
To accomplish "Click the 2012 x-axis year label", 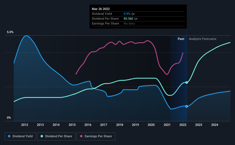I will (25, 125).
